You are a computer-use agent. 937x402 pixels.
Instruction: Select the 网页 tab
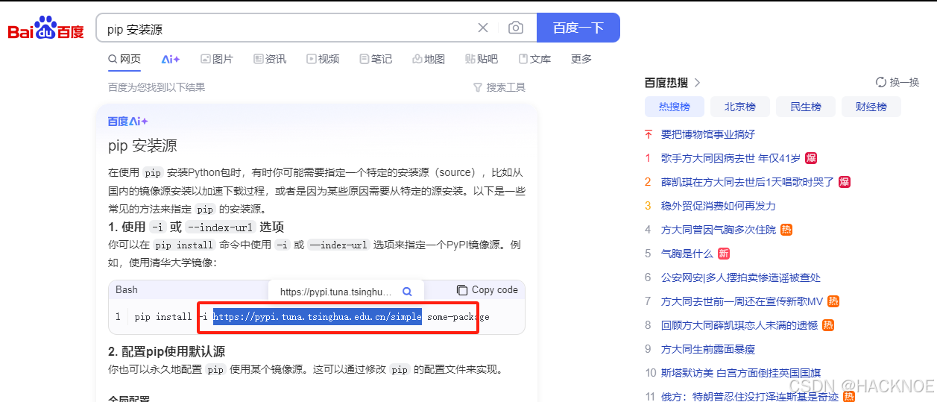124,59
